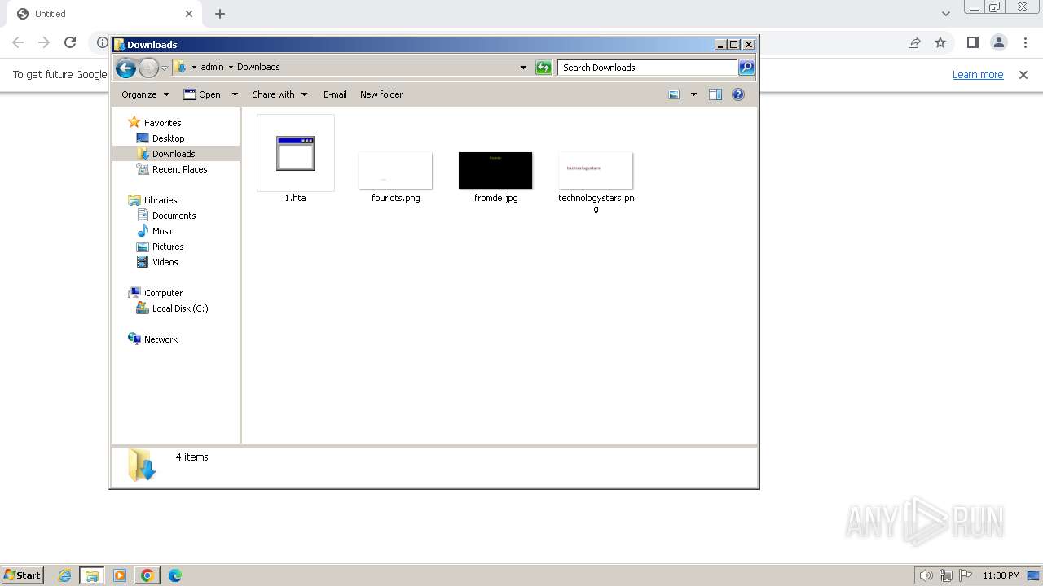
Task: Expand the arrow before admin in address bar
Action: click(x=194, y=68)
